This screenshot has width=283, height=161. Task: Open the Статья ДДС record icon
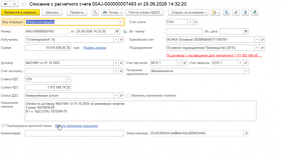(x=121, y=96)
